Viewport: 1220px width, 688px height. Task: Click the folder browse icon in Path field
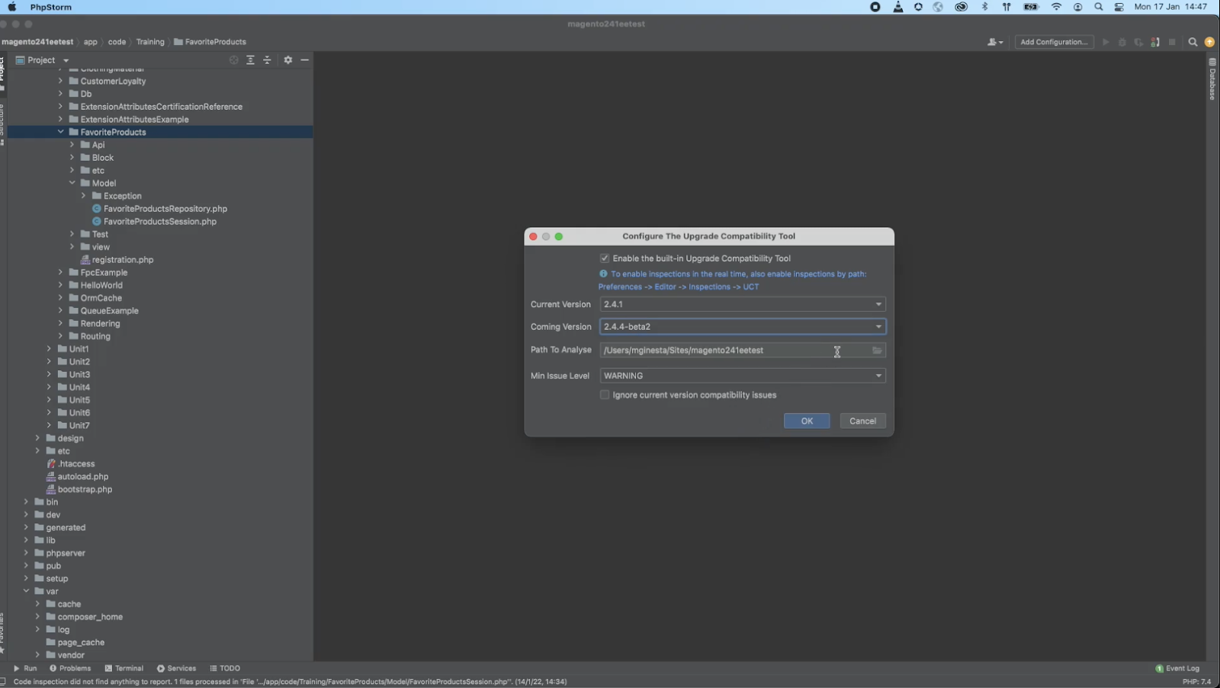click(877, 350)
